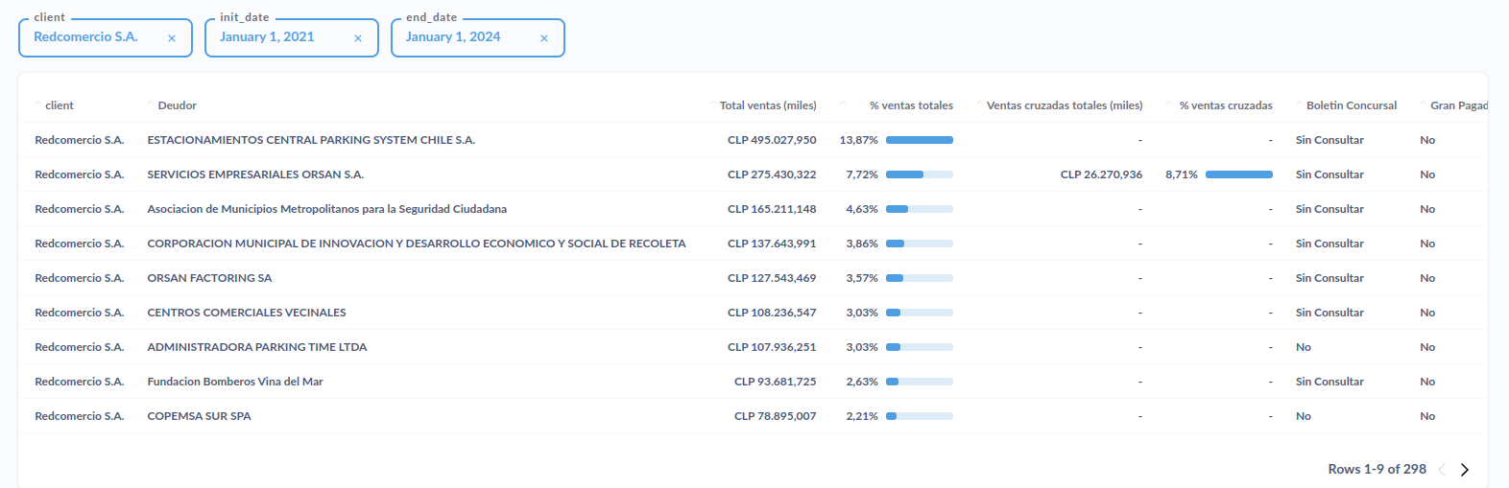Click the CLP 93.681,725 total sales value

tap(776, 382)
